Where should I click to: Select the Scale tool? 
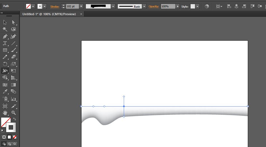coord(13,64)
